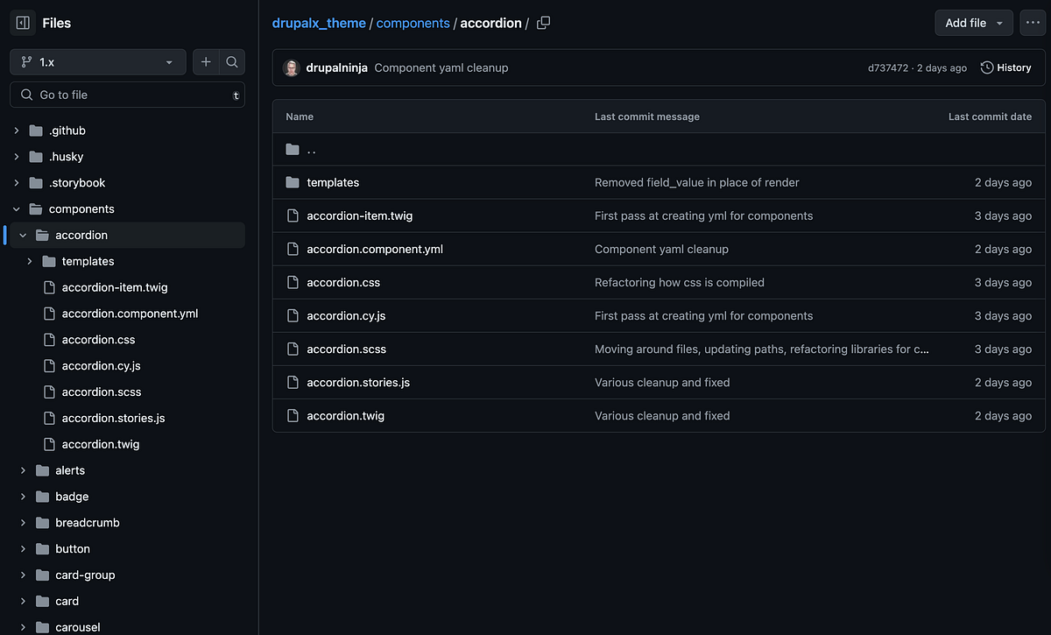Open the templates folder from the file list
The width and height of the screenshot is (1051, 635).
pyautogui.click(x=333, y=182)
